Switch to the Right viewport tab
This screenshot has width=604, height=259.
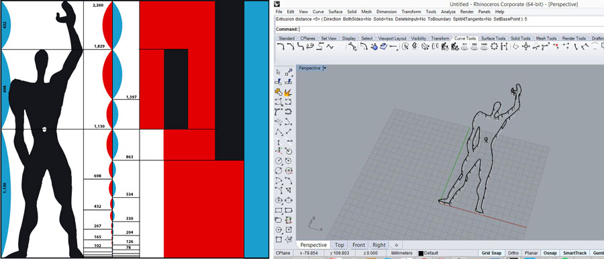[x=379, y=245]
